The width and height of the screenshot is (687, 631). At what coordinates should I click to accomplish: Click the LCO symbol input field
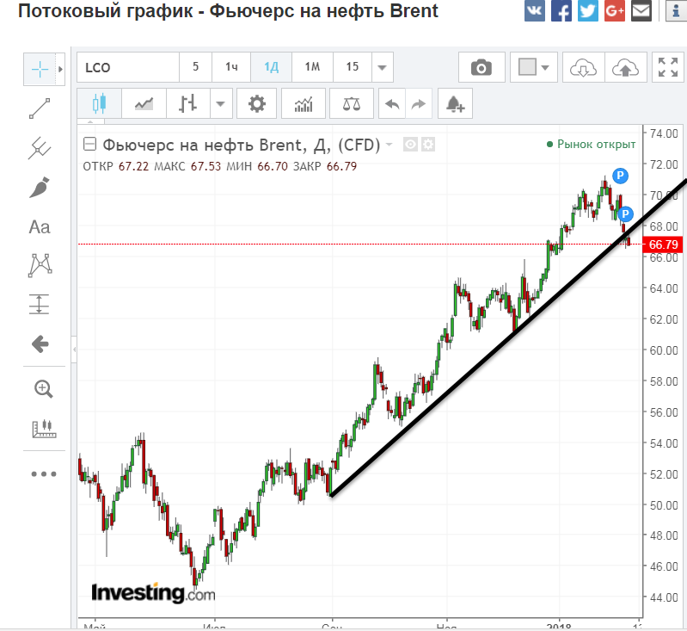(127, 68)
